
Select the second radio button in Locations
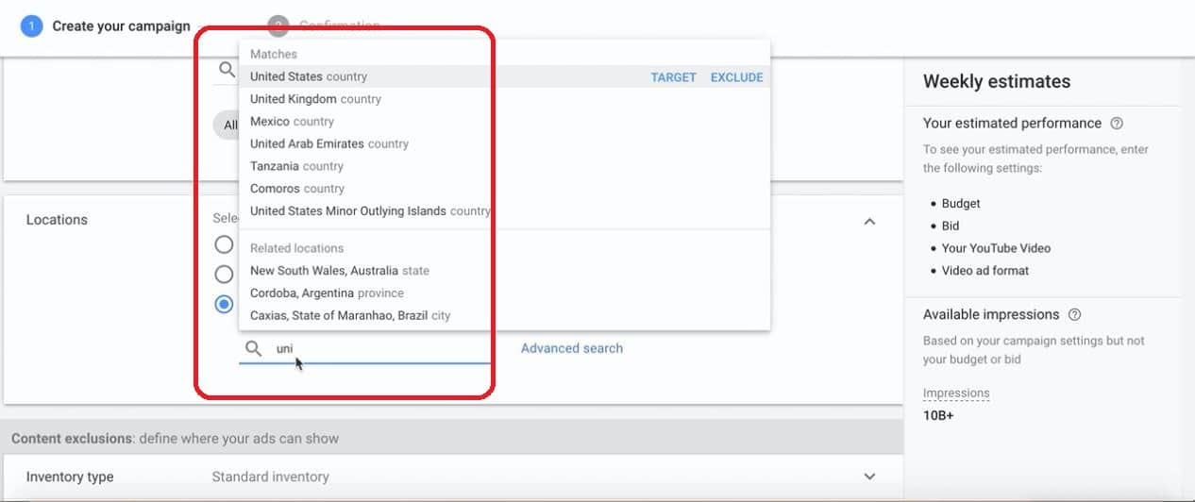(224, 275)
